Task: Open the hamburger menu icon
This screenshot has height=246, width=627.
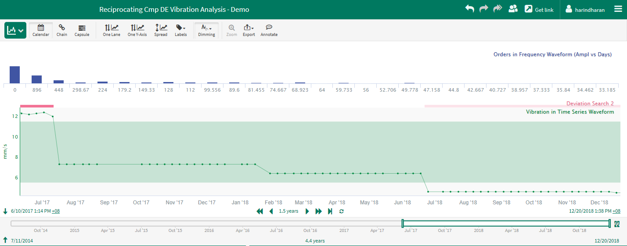Action: click(618, 9)
